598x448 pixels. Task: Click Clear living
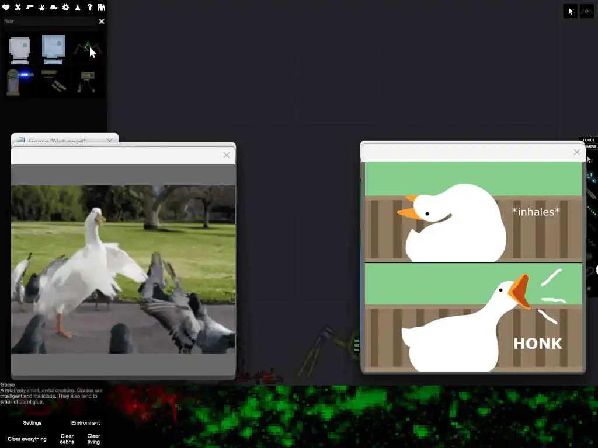(x=93, y=439)
